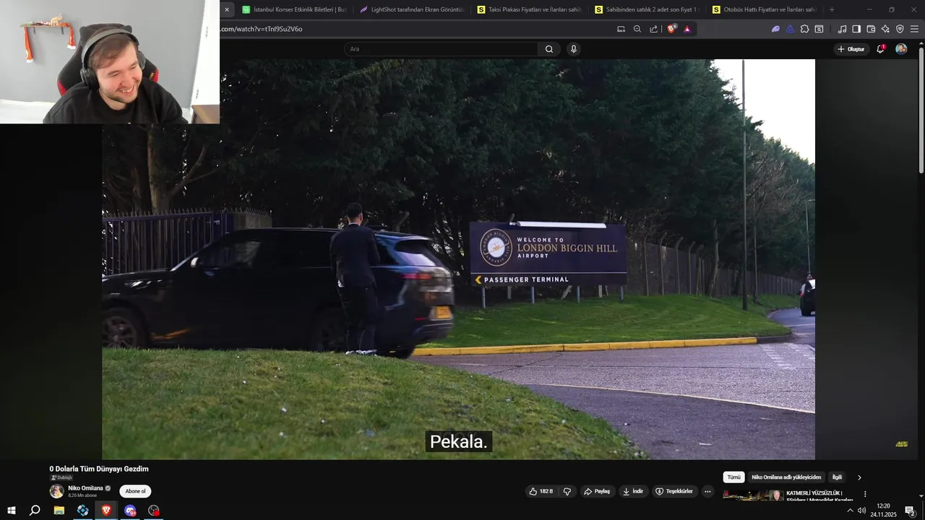Open options menu for KATMERLİ YÜZSÜZLÜK video
925x520 pixels.
point(865,494)
